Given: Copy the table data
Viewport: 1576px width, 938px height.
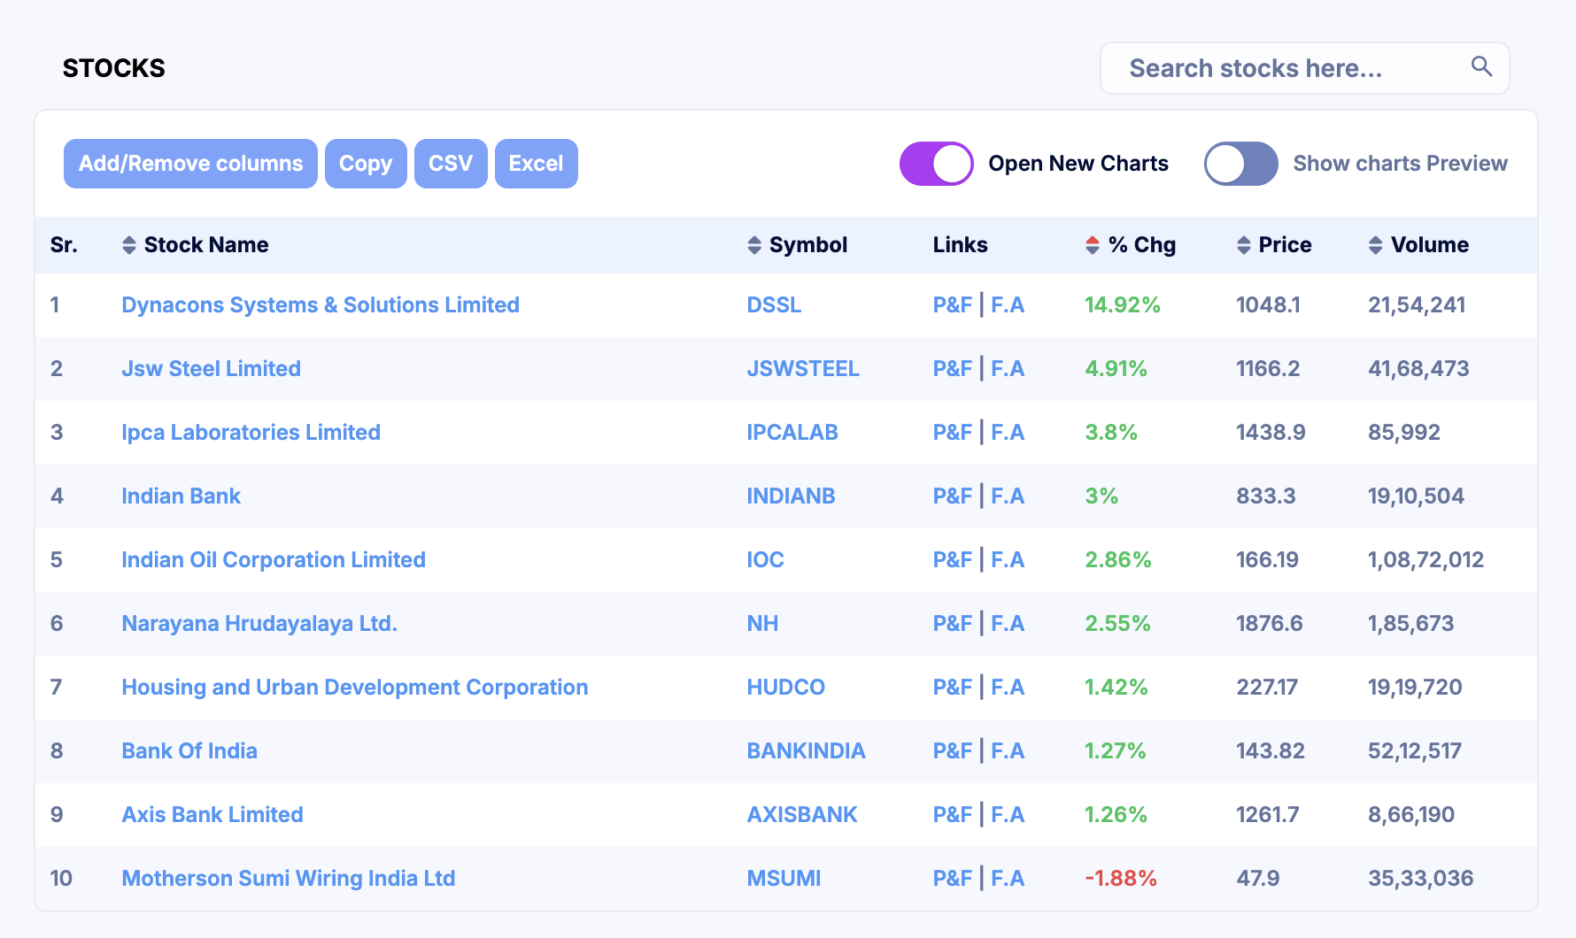Looking at the screenshot, I should click(x=366, y=164).
